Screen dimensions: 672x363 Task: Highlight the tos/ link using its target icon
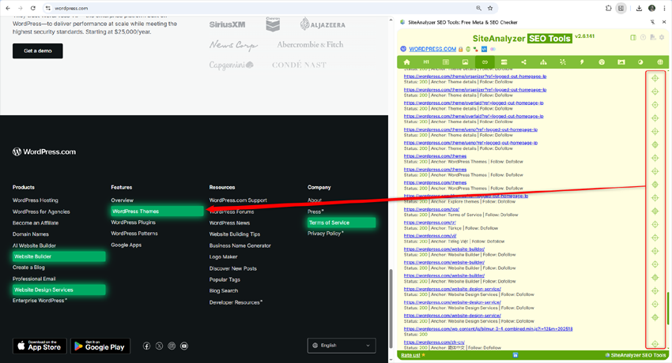pyautogui.click(x=655, y=211)
